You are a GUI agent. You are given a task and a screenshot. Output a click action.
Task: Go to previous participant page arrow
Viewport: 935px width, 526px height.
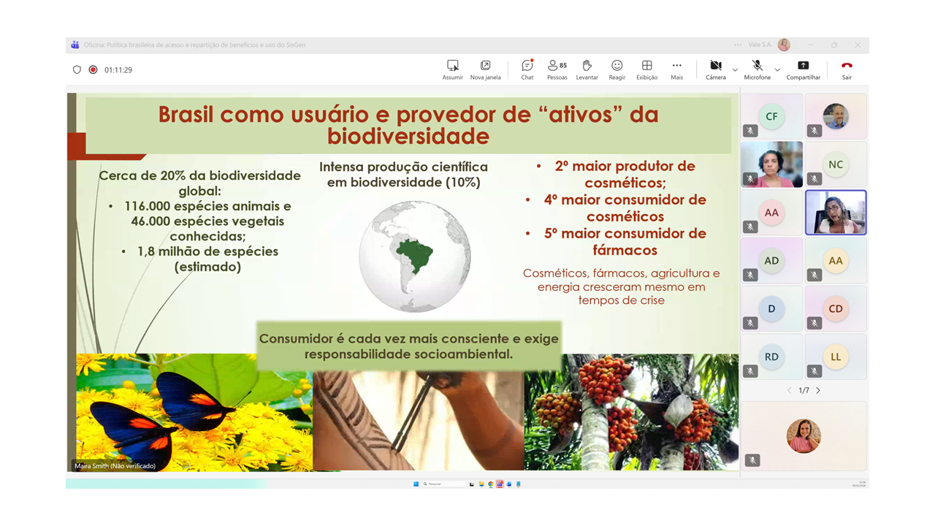click(790, 391)
